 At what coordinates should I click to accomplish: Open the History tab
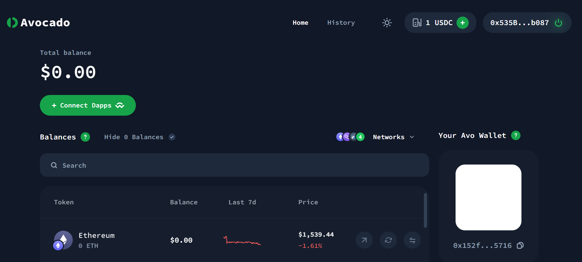click(341, 23)
